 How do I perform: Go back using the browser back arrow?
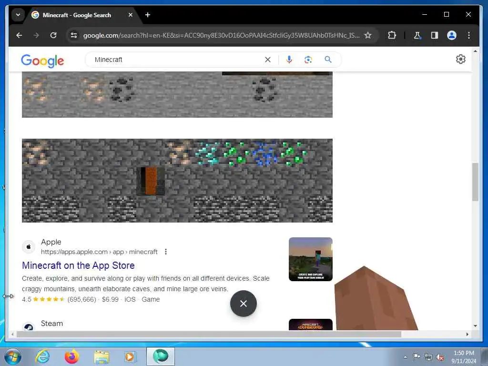click(19, 35)
